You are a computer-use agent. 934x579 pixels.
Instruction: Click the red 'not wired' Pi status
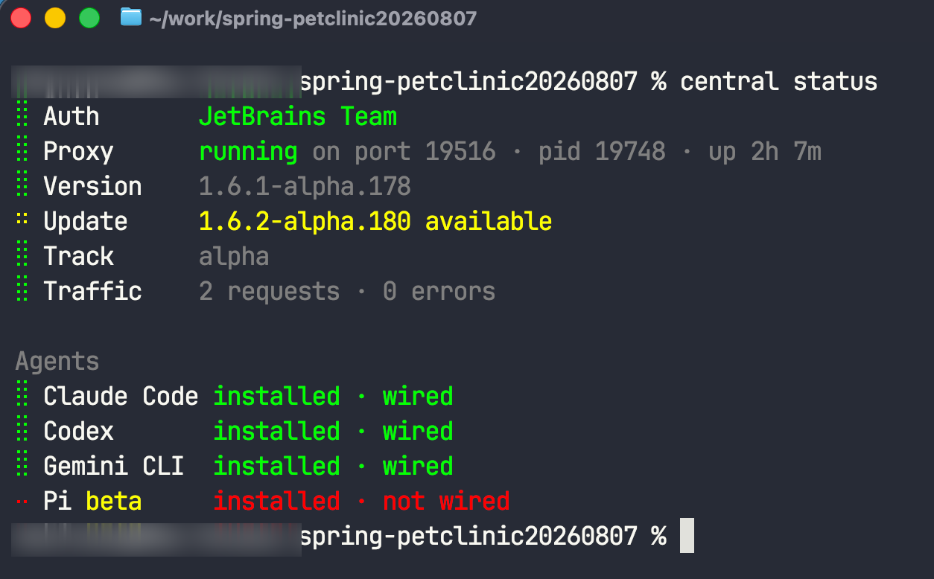(x=446, y=501)
